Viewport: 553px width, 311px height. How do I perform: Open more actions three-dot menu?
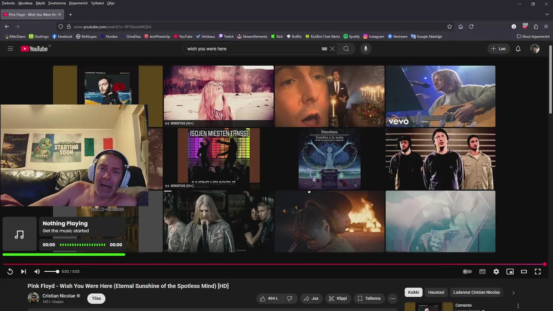pos(392,298)
